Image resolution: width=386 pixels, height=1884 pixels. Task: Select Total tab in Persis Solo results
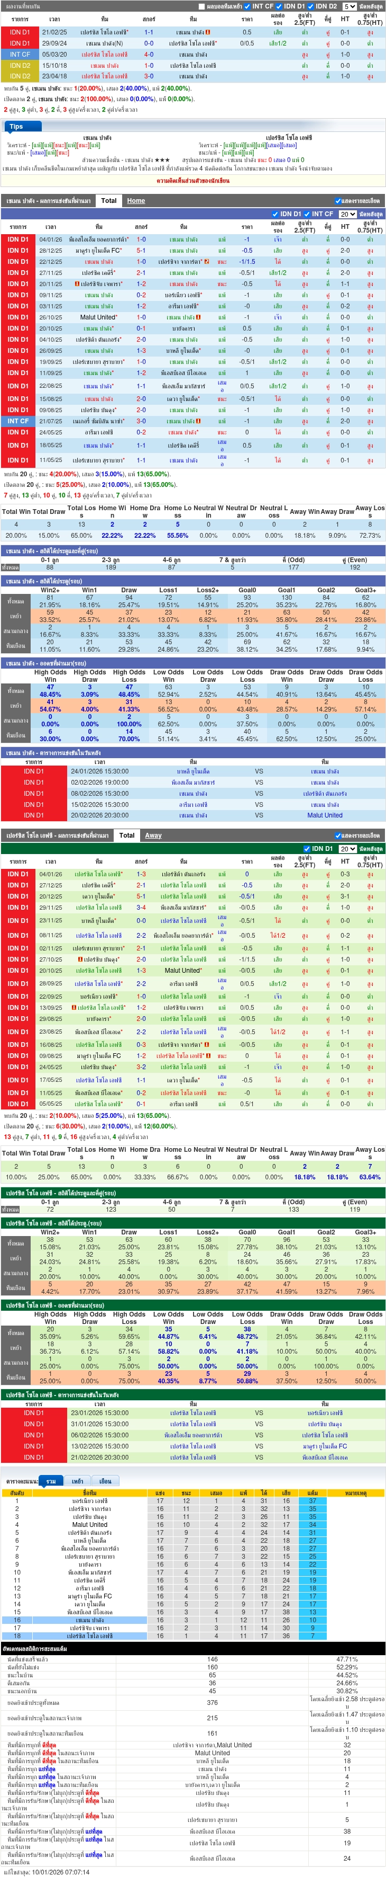pyautogui.click(x=127, y=835)
